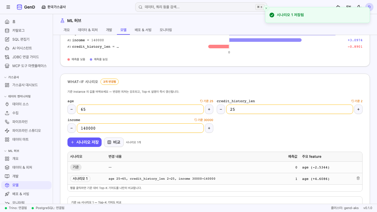Viewport: 377px width, 212px height.
Task: Switch to the 데이터 & 피처 tab
Action: click(88, 30)
